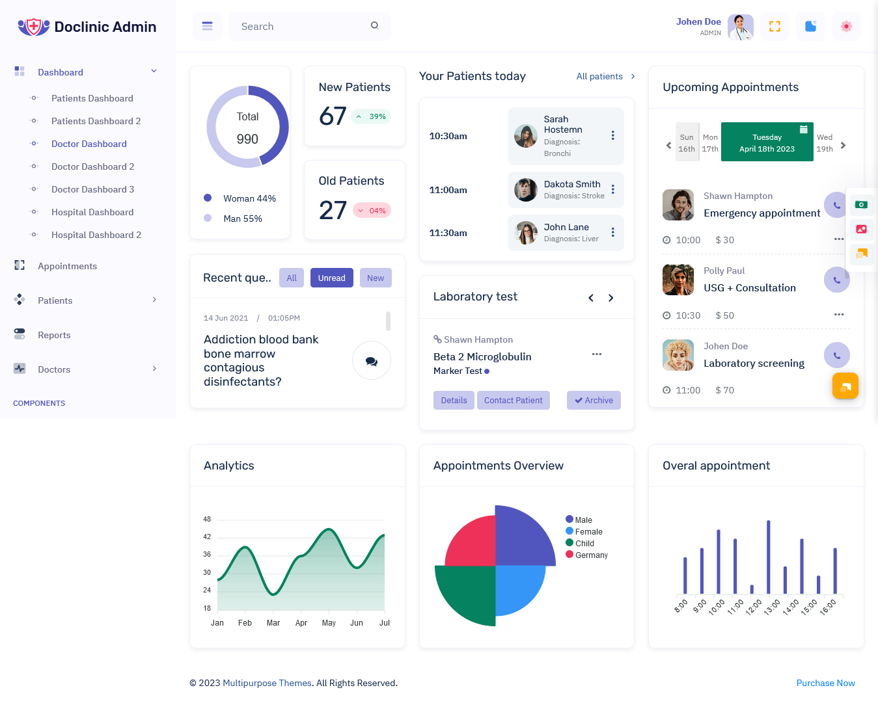Toggle the Unread questions filter

331,278
